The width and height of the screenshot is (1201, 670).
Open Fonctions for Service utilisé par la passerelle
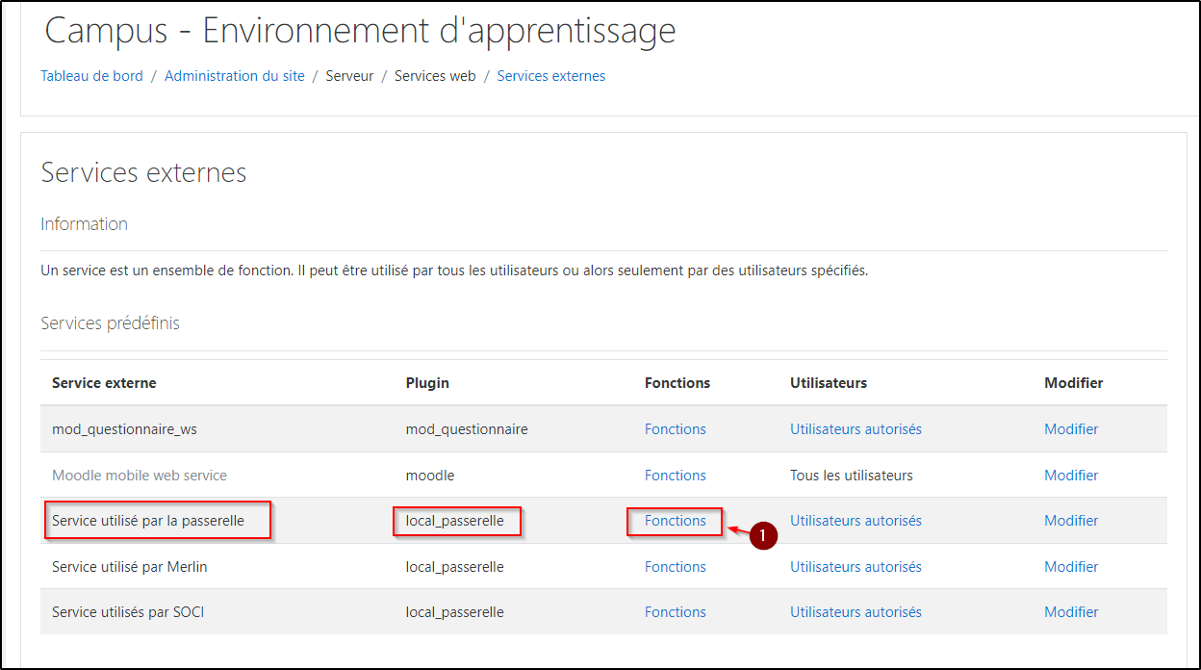[x=675, y=521]
